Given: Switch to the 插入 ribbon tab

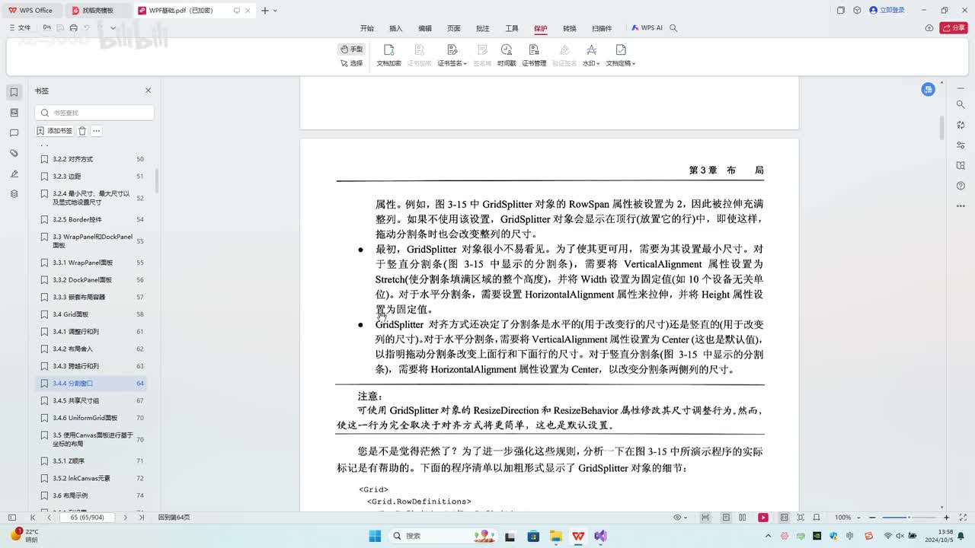Looking at the screenshot, I should coord(396,28).
